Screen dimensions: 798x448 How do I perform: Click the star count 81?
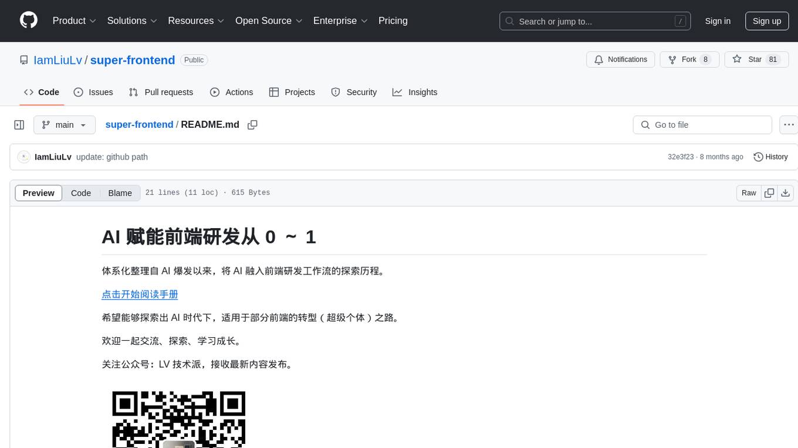(x=773, y=59)
